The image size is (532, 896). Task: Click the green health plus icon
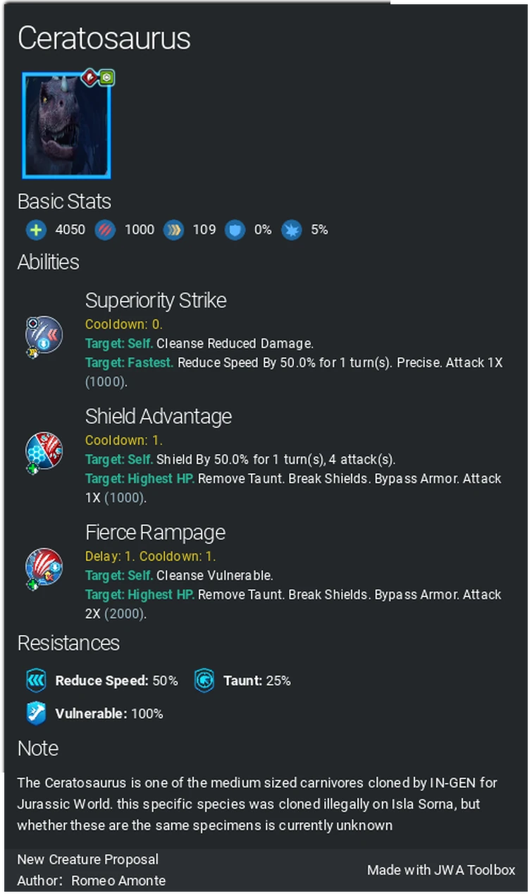click(36, 230)
